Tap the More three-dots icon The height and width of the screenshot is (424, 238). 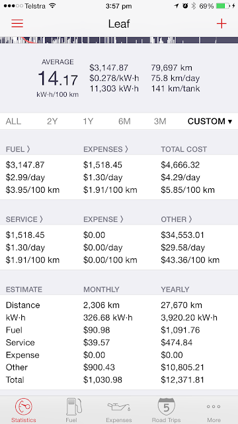[x=214, y=406]
